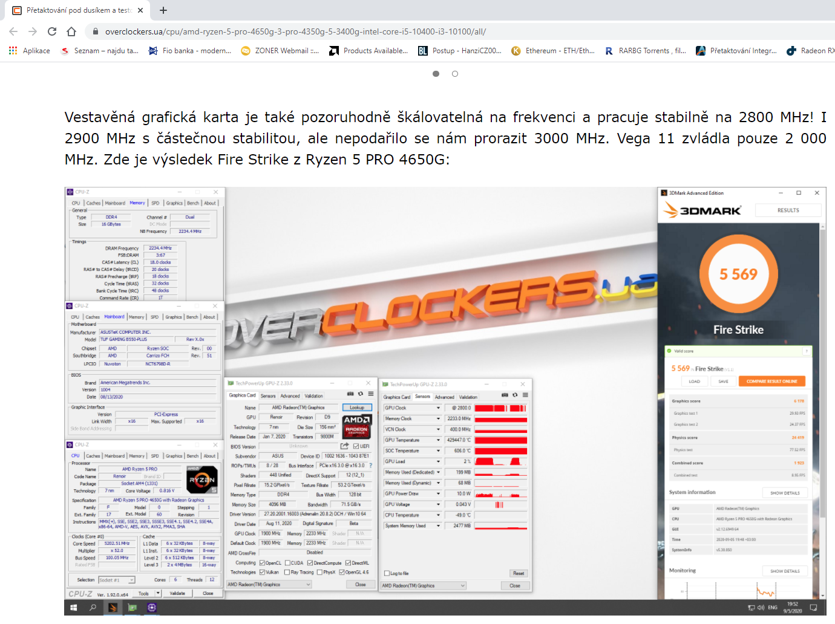Click the browser forward arrow
The image size is (835, 624).
click(33, 31)
